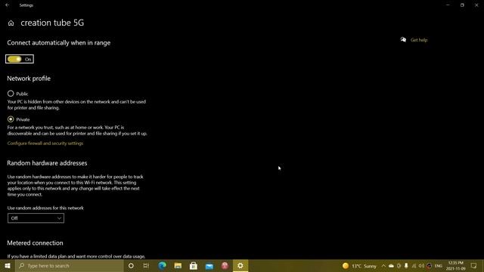Go back with the Settings back arrow
484x272 pixels.
point(7,5)
